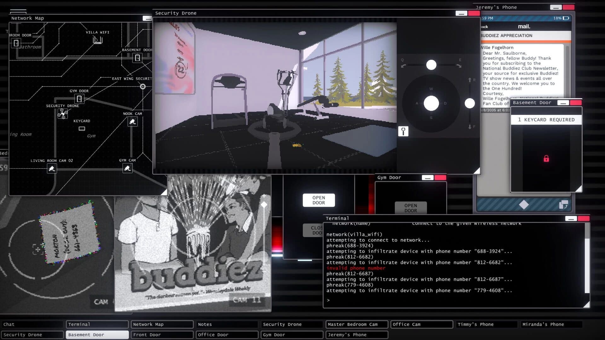Click the Living Room Cam 02 icon
This screenshot has width=605, height=340.
[x=52, y=168]
